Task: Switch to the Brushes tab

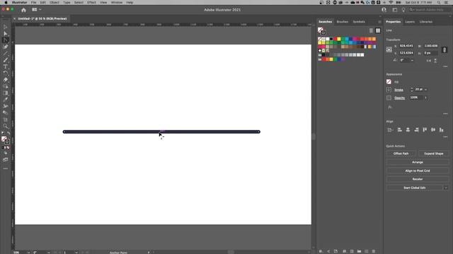Action: pyautogui.click(x=343, y=22)
